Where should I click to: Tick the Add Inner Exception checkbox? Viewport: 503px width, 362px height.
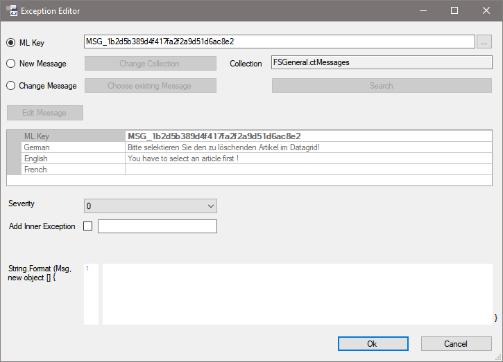point(87,226)
